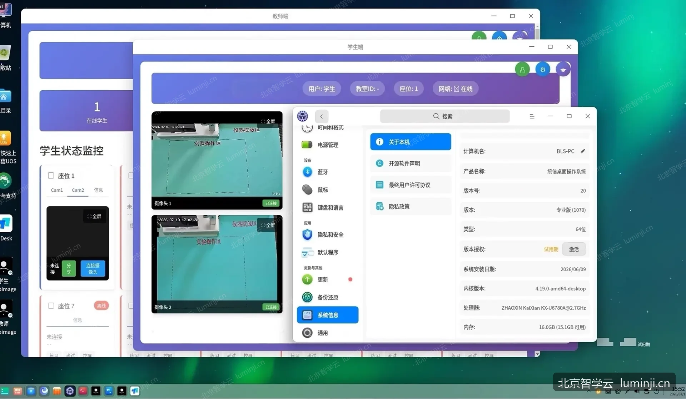Go back in system settings window
Screen dimensions: 686x399
point(322,116)
